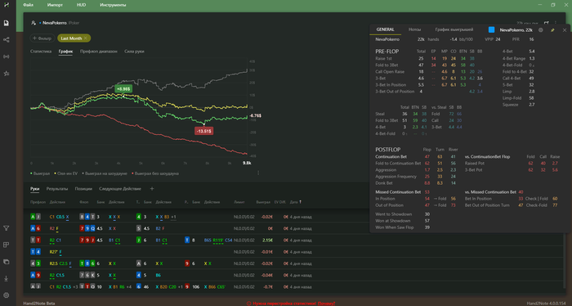572x306 pixels.
Task: Add a new filter with Фильтр button
Action: click(x=42, y=38)
